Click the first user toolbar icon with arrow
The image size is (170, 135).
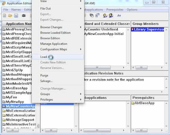[105, 15]
